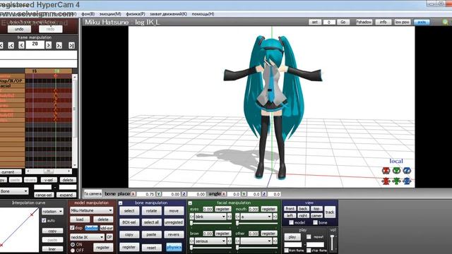Click the bone place X field 0.75
The image size is (452, 254).
pyautogui.click(x=145, y=194)
